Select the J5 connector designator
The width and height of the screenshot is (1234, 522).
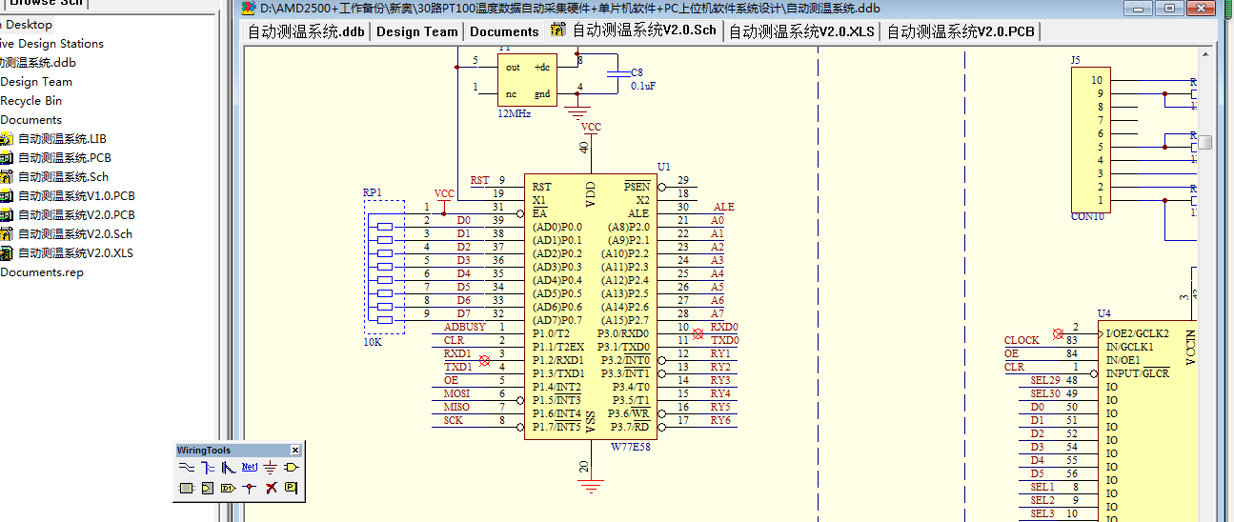pyautogui.click(x=1076, y=60)
